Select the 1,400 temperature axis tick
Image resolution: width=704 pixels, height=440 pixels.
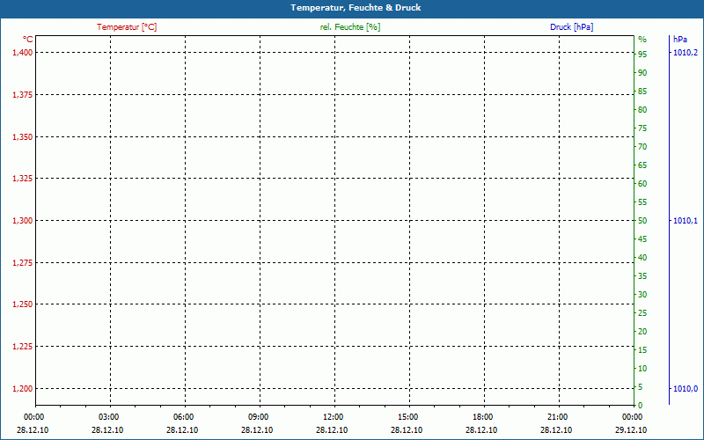[x=22, y=53]
